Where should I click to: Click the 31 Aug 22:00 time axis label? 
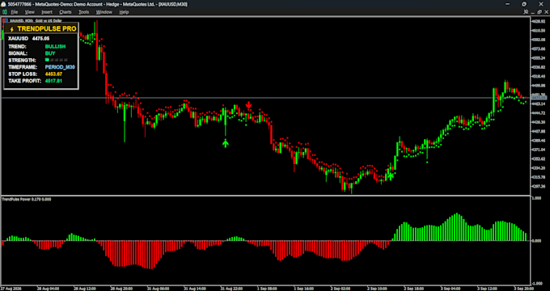(x=232, y=289)
